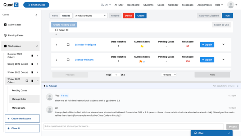Click the Chat bubble icon
Screen dimensions: 241x136
tap(196, 133)
